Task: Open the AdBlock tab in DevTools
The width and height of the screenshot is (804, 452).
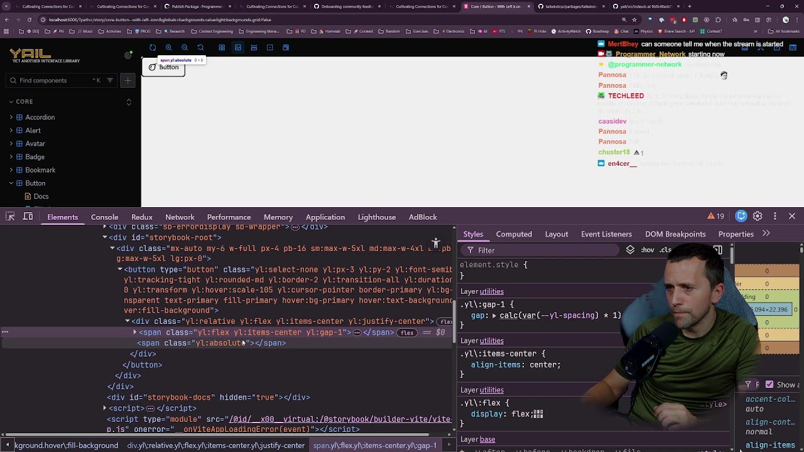Action: point(423,217)
